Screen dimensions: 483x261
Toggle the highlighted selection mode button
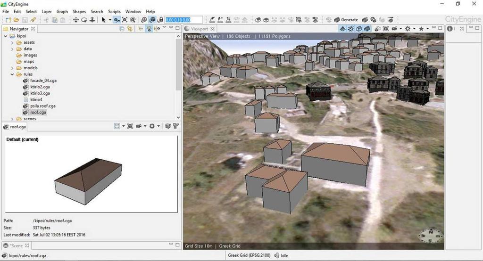tap(117, 20)
